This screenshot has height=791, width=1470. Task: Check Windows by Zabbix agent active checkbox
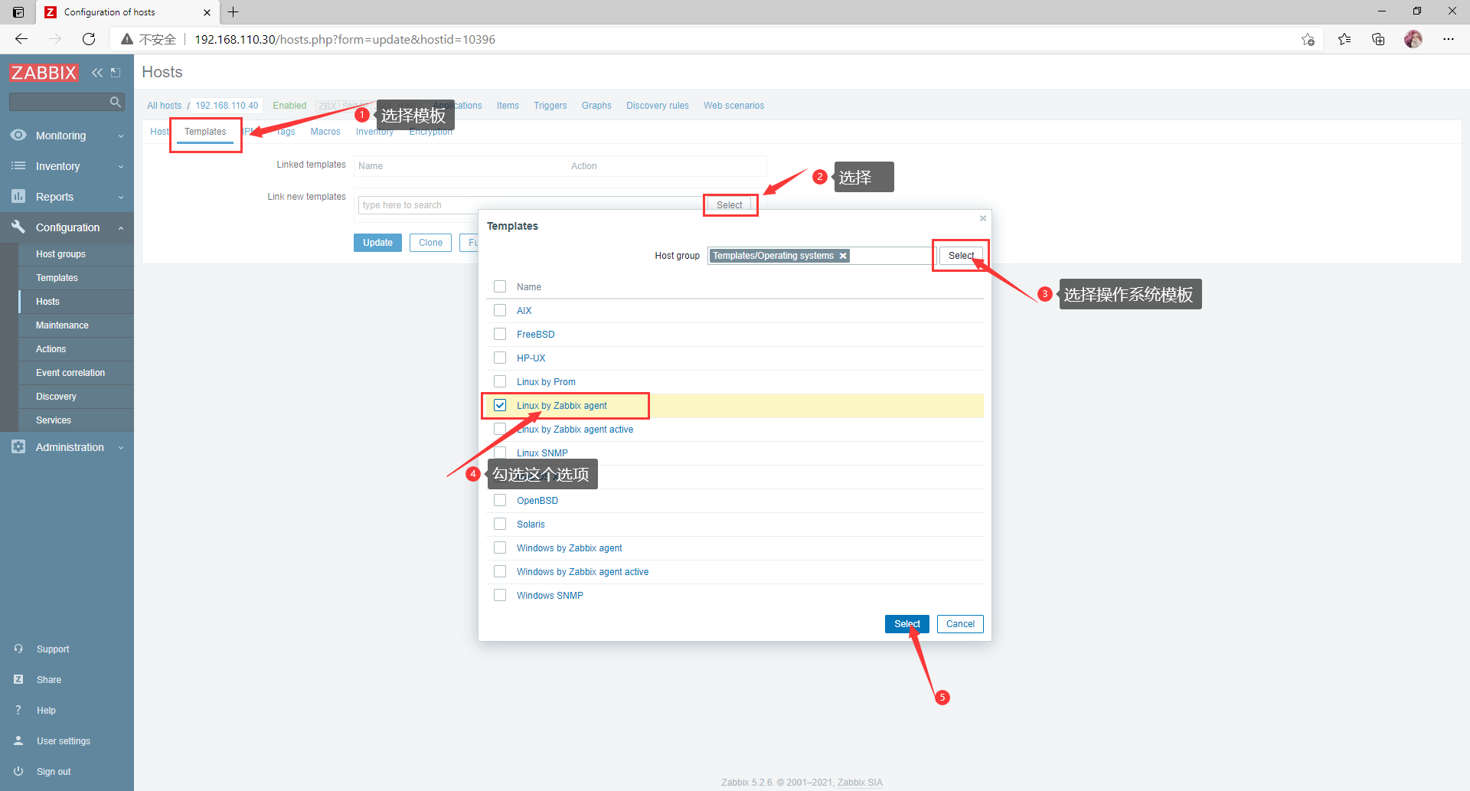[500, 571]
